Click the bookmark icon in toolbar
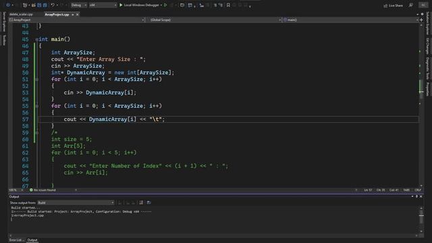432x243 pixels. click(x=228, y=5)
